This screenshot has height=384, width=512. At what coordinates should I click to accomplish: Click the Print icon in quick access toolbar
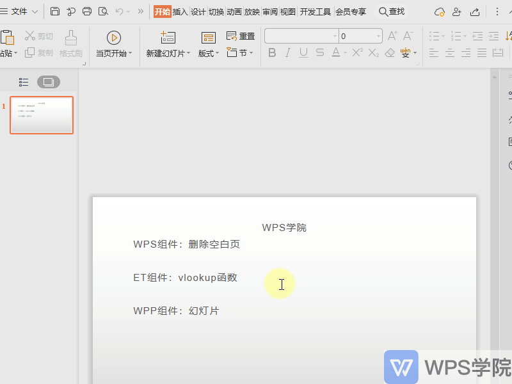click(x=87, y=12)
